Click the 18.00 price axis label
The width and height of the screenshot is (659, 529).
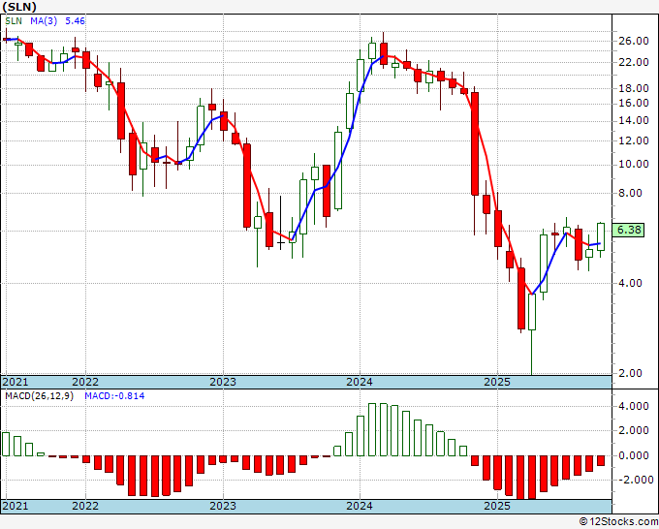tap(634, 88)
